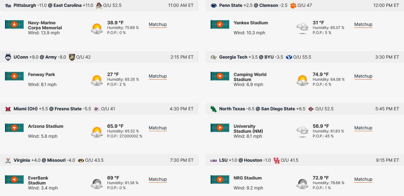Click the NRG Stadium weather cloud icon

click(302, 183)
